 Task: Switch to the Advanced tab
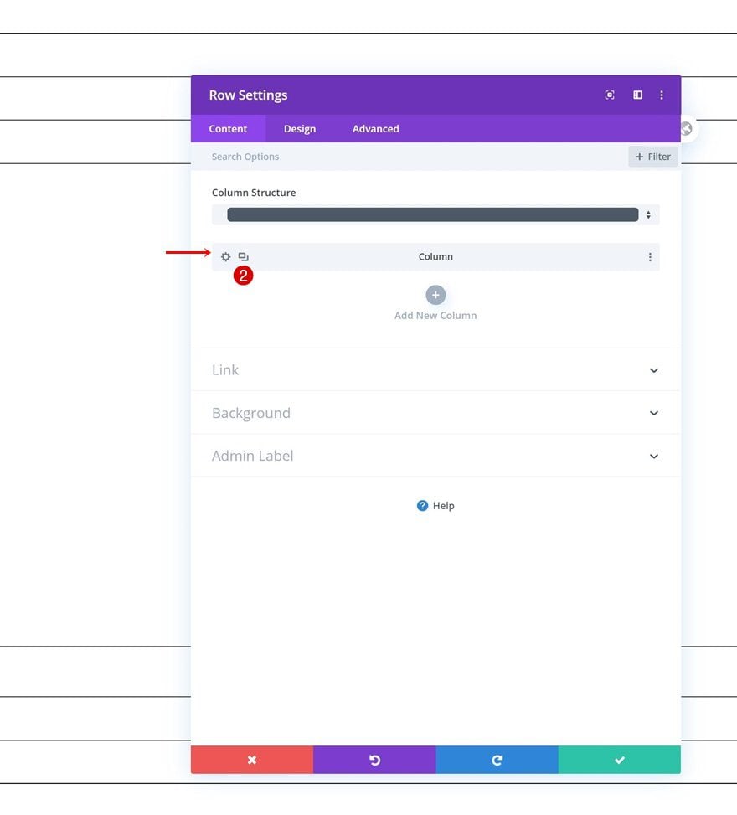[x=376, y=129]
